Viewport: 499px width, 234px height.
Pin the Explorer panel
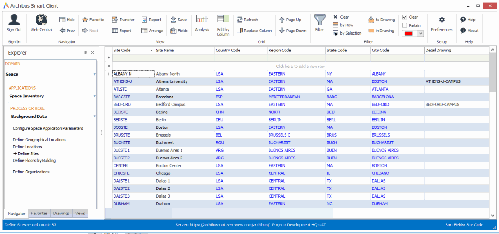point(85,53)
